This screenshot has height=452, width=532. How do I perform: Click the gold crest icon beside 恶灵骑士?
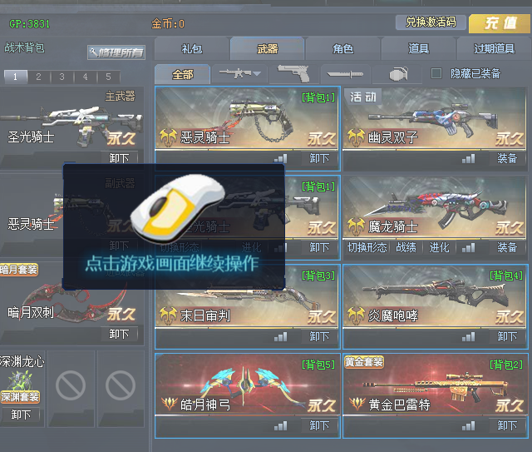pos(168,137)
